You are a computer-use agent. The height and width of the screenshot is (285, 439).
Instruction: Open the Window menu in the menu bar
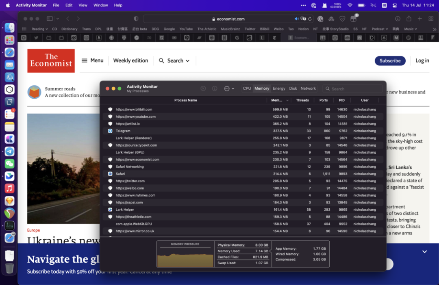click(x=100, y=5)
